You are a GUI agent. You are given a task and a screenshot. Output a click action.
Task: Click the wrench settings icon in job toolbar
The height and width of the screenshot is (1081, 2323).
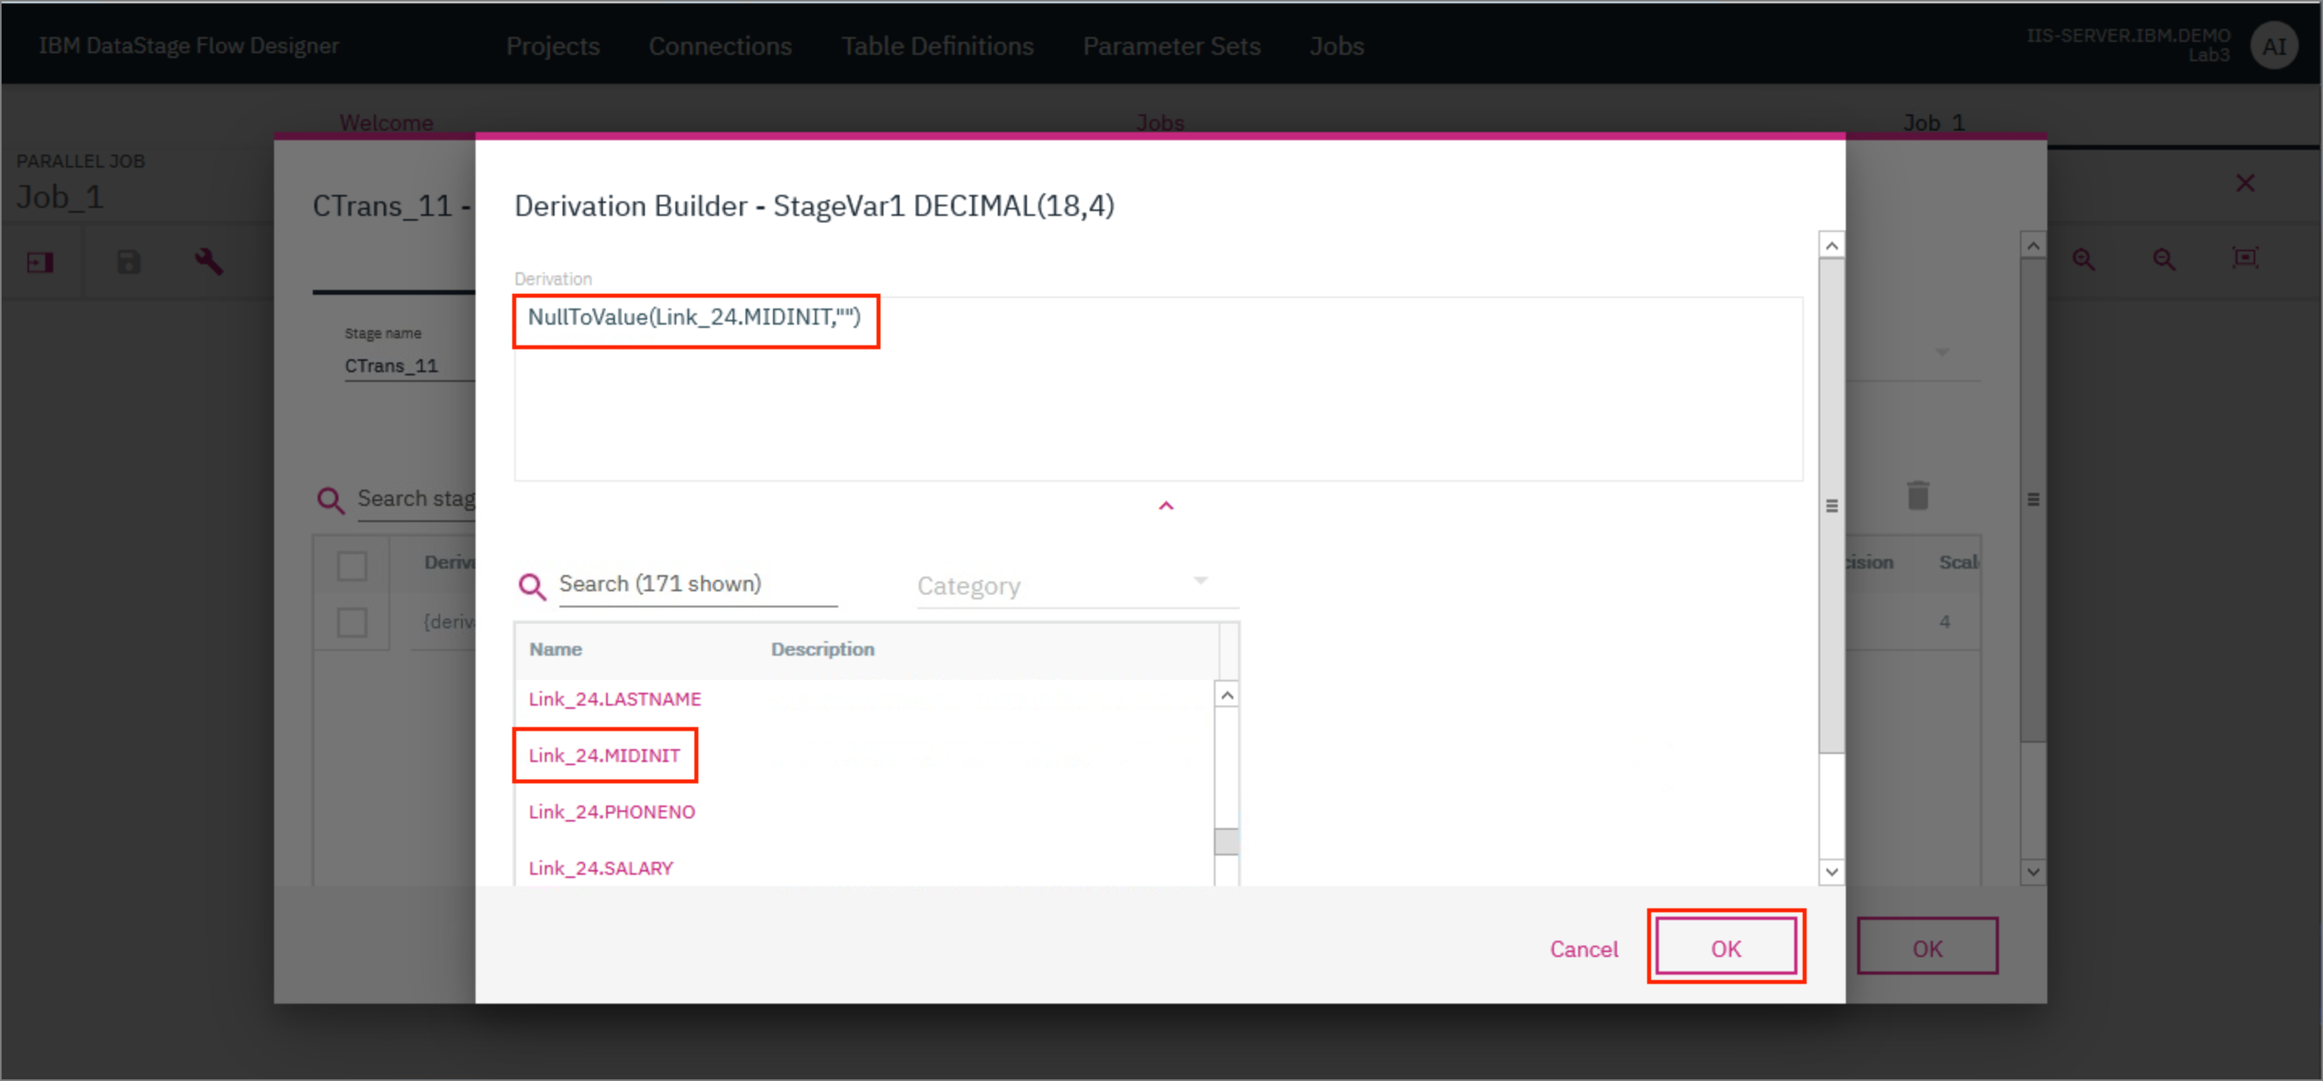coord(208,262)
